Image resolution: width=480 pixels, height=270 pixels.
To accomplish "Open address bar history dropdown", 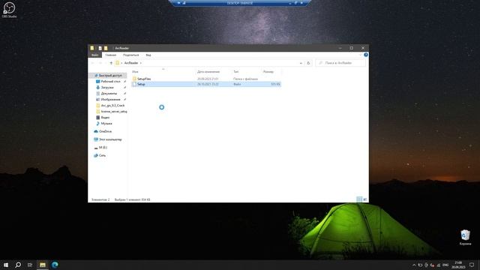I will 301,63.
